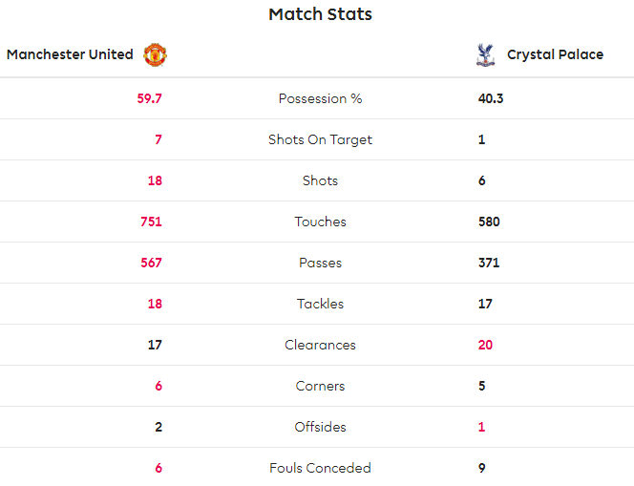Click the Fouls Conceded label
Viewport: 634px width, 486px height.
tap(320, 468)
